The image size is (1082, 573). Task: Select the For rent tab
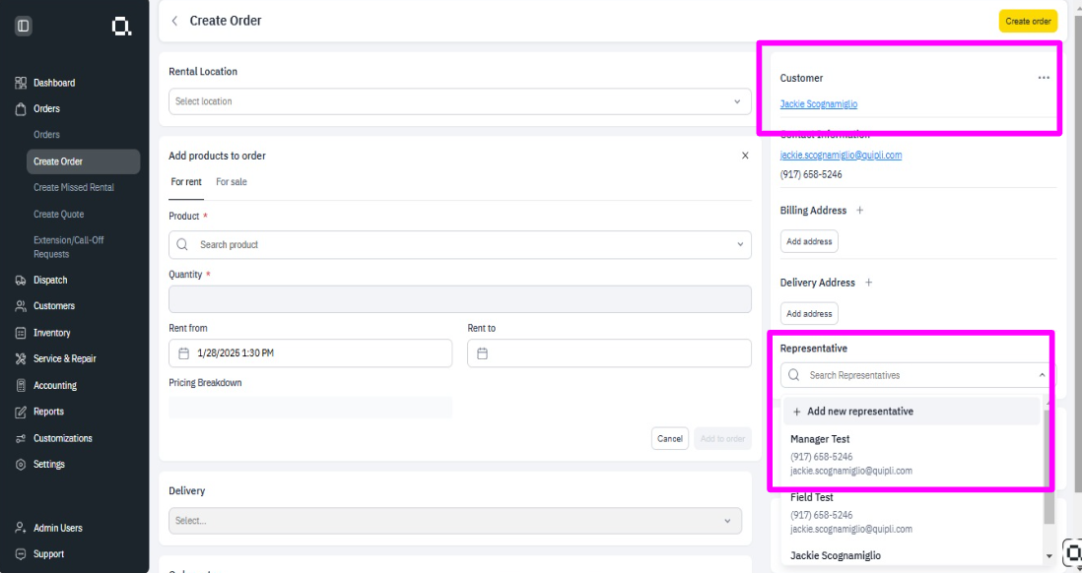tap(186, 182)
